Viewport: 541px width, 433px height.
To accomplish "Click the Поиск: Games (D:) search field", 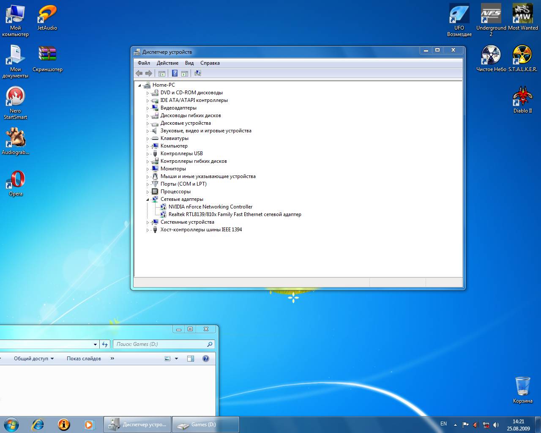I will pos(161,344).
